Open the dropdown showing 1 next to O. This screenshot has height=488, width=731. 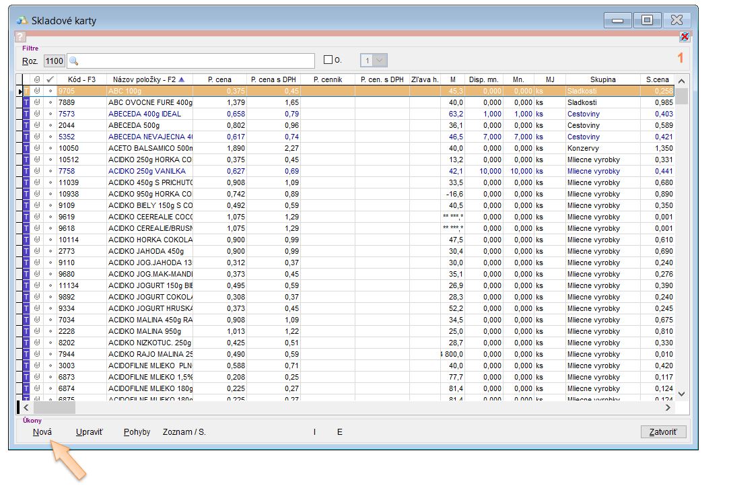[x=380, y=61]
